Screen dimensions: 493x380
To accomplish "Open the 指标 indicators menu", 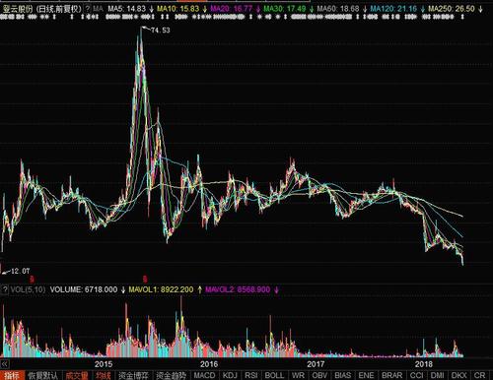I will tap(12, 375).
